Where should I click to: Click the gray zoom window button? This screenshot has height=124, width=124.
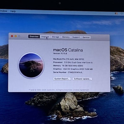[x=19, y=36]
